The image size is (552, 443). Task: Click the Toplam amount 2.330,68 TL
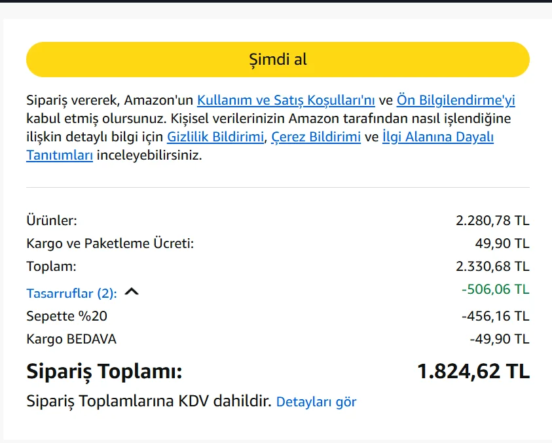492,266
